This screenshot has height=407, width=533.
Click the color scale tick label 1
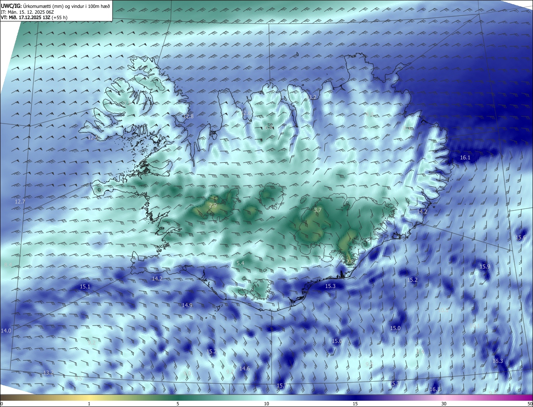pyautogui.click(x=89, y=404)
